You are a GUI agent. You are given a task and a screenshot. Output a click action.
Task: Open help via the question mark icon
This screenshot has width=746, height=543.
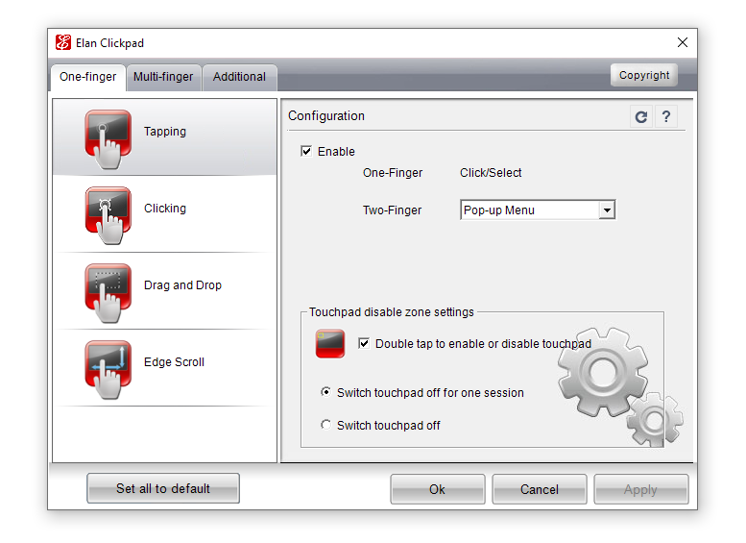click(x=666, y=116)
